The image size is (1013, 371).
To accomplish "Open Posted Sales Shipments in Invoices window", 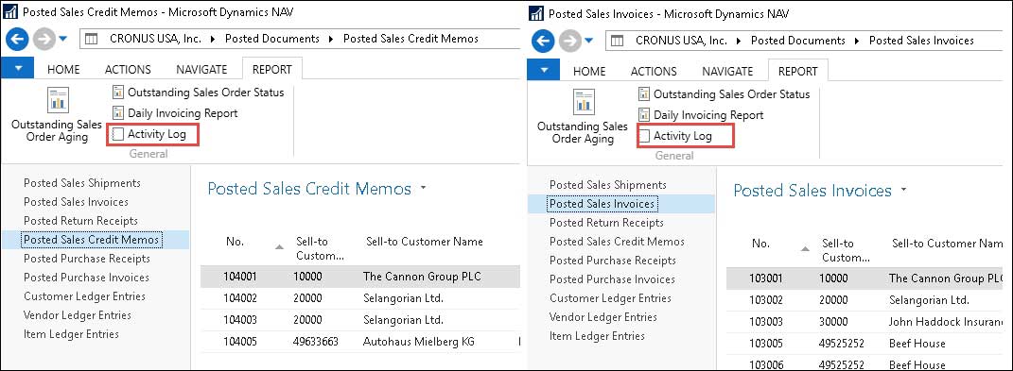I will point(608,185).
